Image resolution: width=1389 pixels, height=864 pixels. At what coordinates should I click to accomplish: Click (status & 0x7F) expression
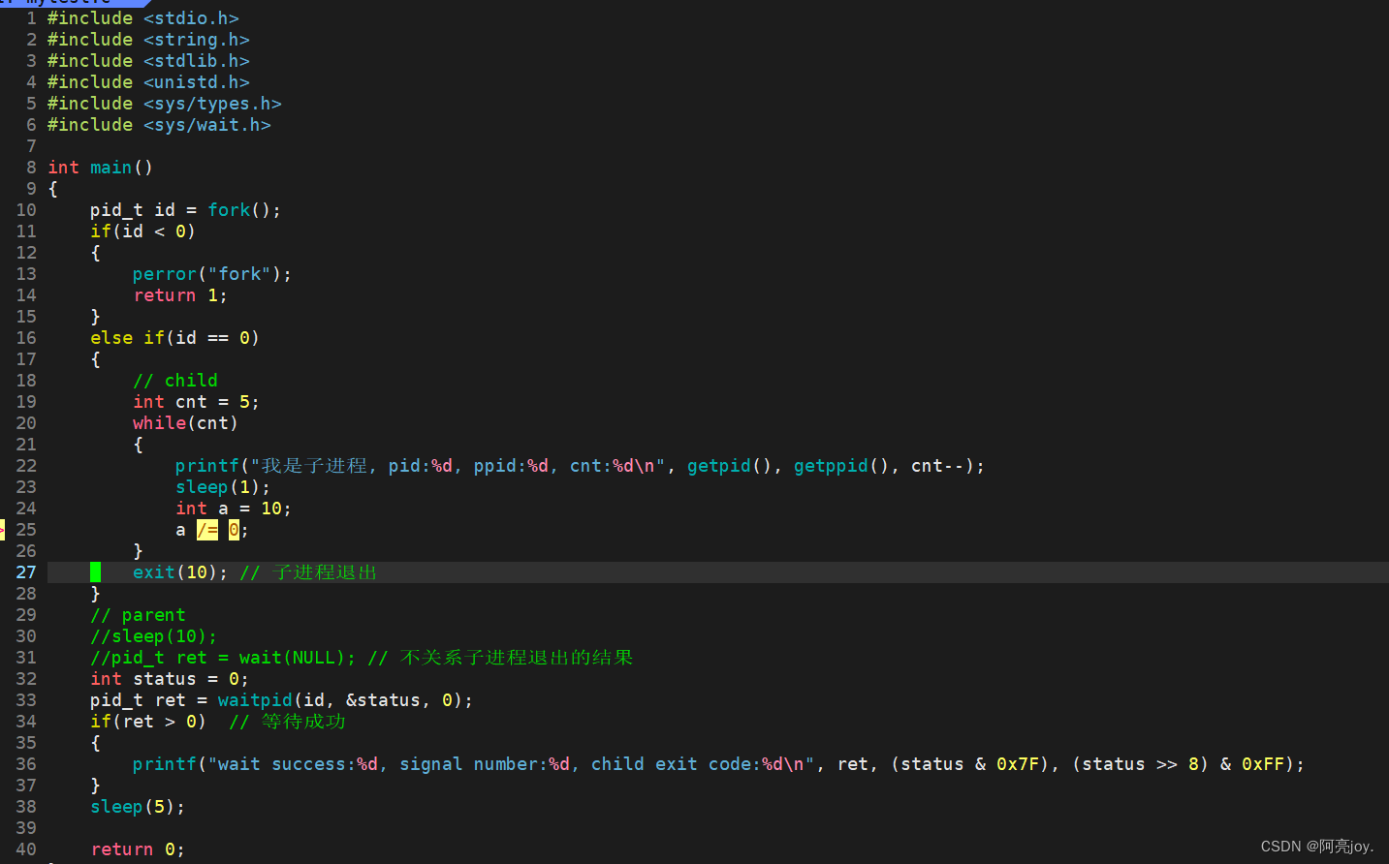[x=975, y=764]
